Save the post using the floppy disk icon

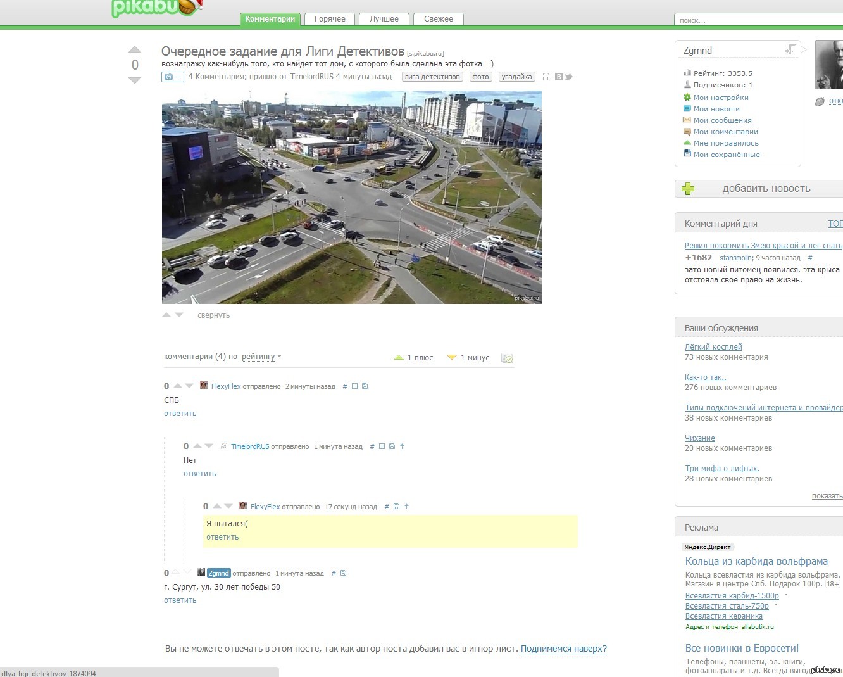click(546, 77)
